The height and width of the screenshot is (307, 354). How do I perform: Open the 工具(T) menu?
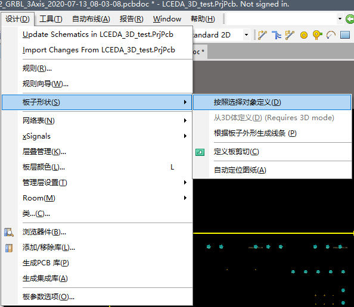tap(51, 19)
